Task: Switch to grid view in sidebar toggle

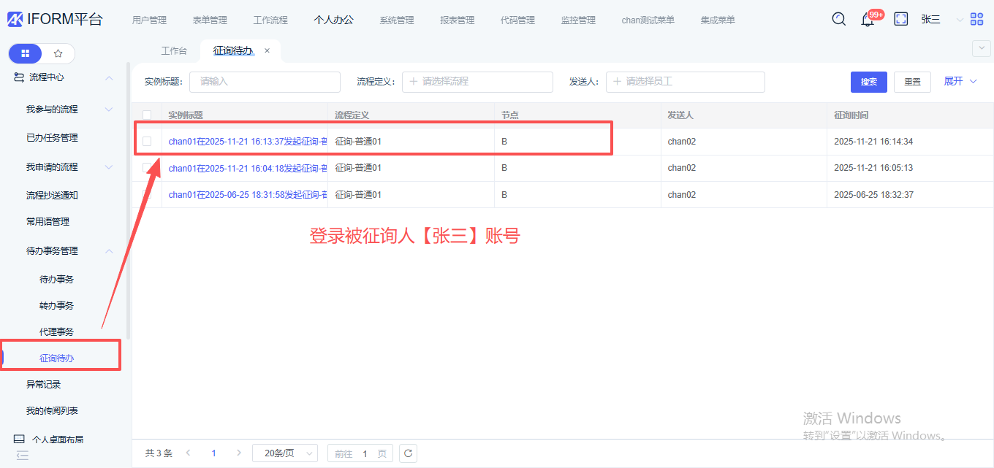Action: (26, 53)
